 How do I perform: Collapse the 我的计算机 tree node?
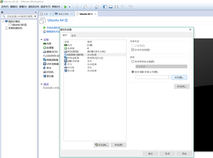click(x=3, y=21)
